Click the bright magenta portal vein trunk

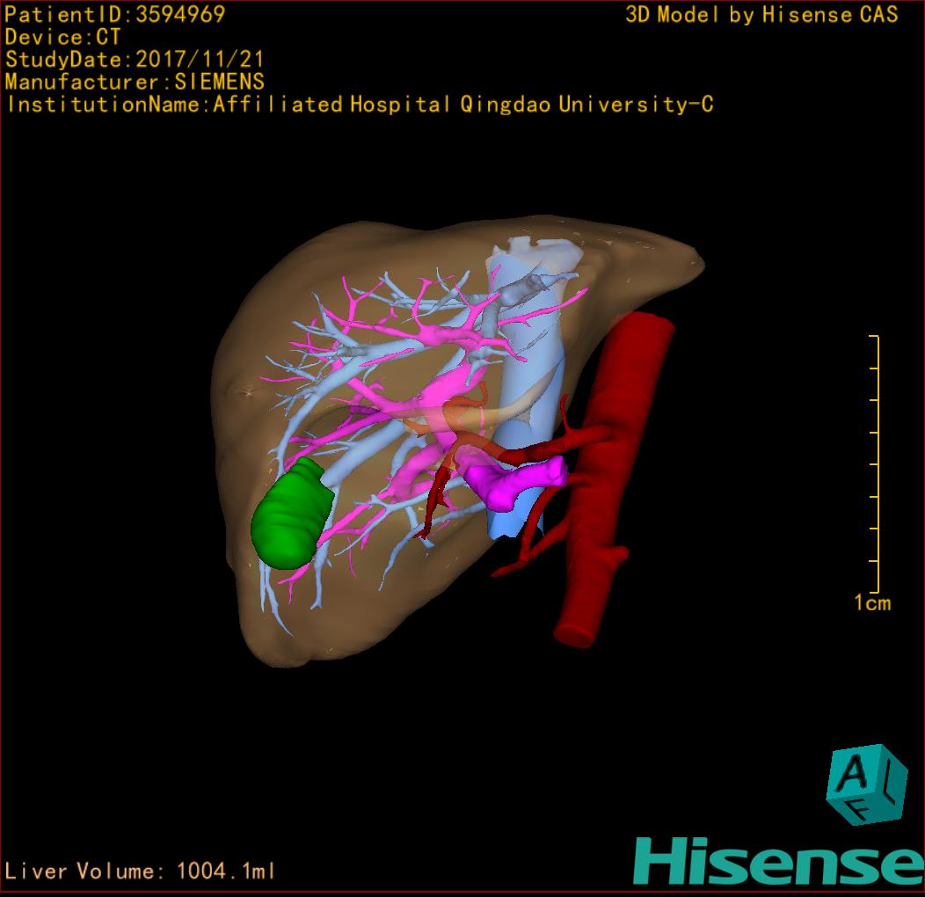(x=510, y=484)
